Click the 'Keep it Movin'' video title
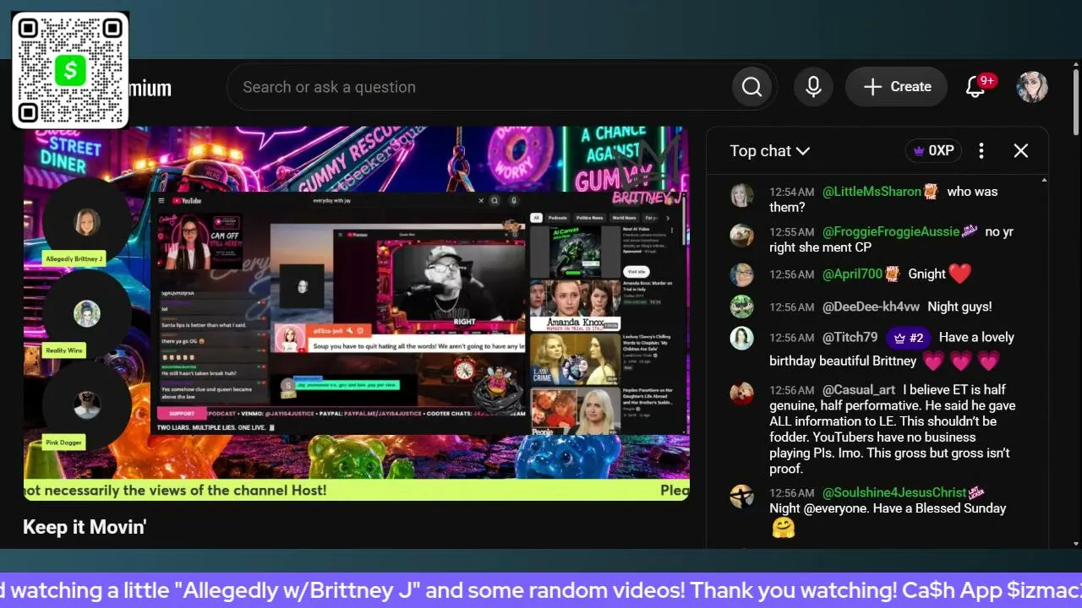The width and height of the screenshot is (1082, 608). [x=85, y=528]
